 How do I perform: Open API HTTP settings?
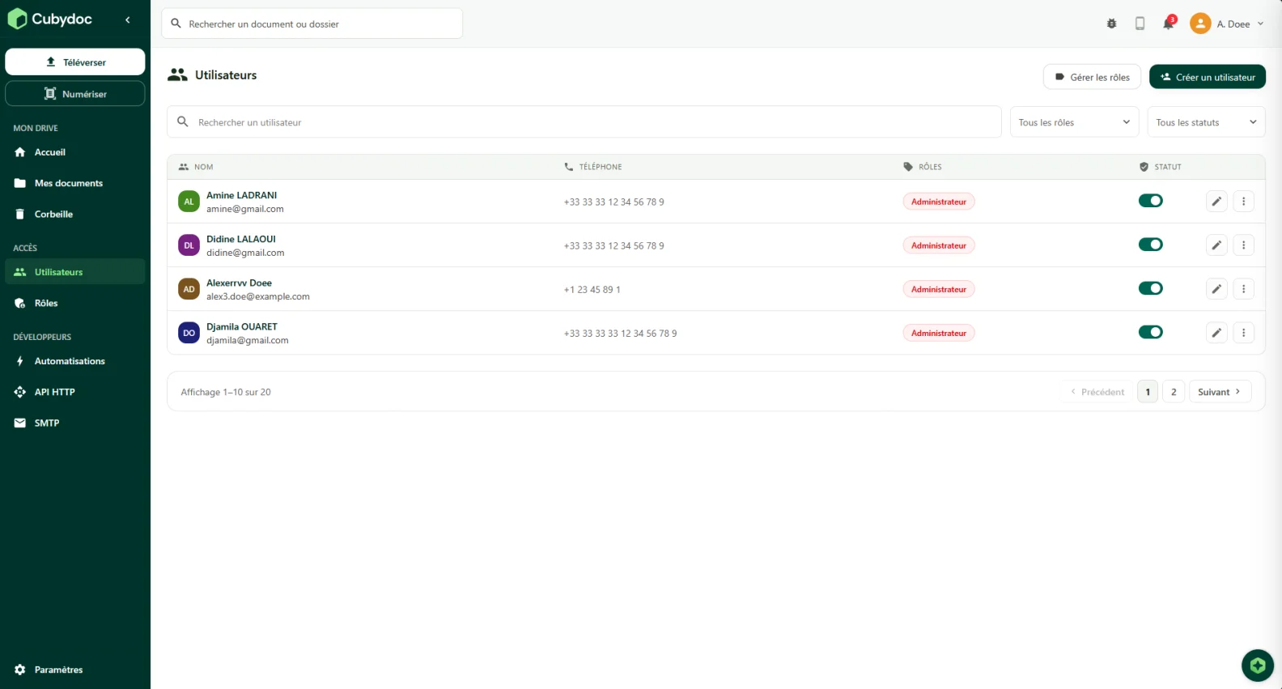75,392
